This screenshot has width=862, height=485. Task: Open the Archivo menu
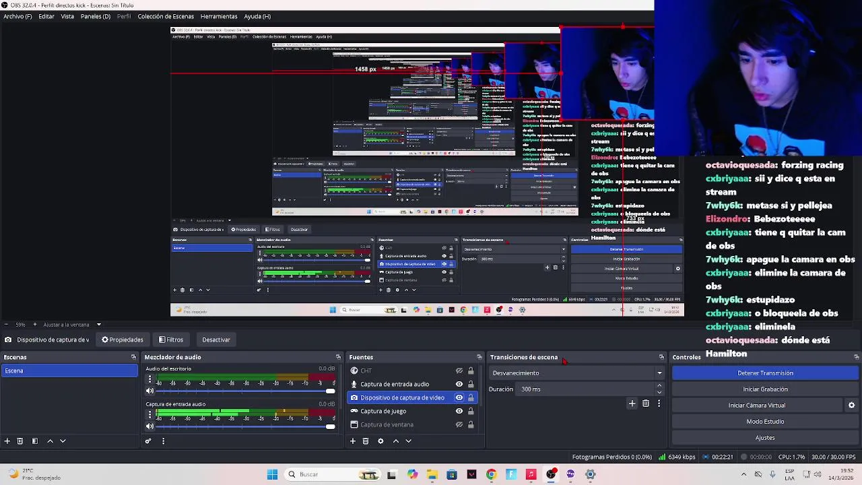[18, 16]
